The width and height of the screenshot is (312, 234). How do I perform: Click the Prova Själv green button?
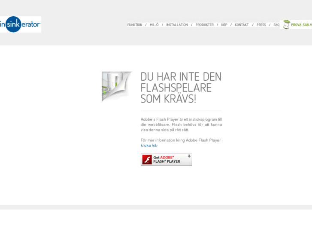tap(296, 24)
